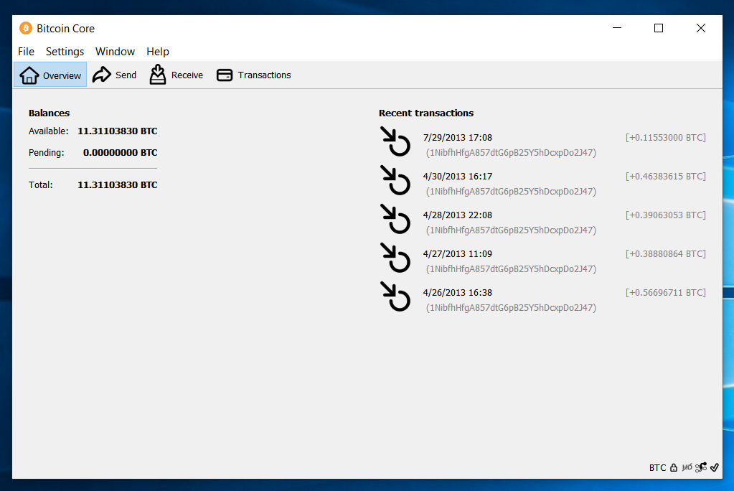Open the BTC unit selector in status bar
Image resolution: width=734 pixels, height=491 pixels.
[657, 467]
